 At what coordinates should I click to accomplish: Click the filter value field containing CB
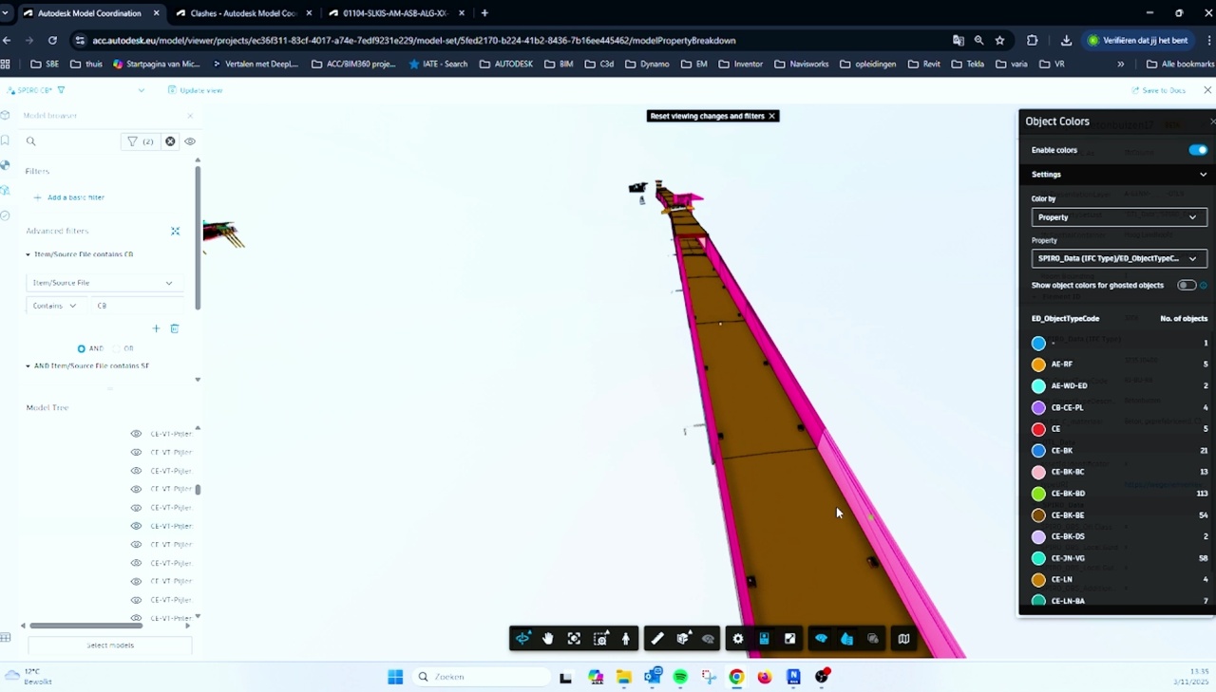coord(138,306)
